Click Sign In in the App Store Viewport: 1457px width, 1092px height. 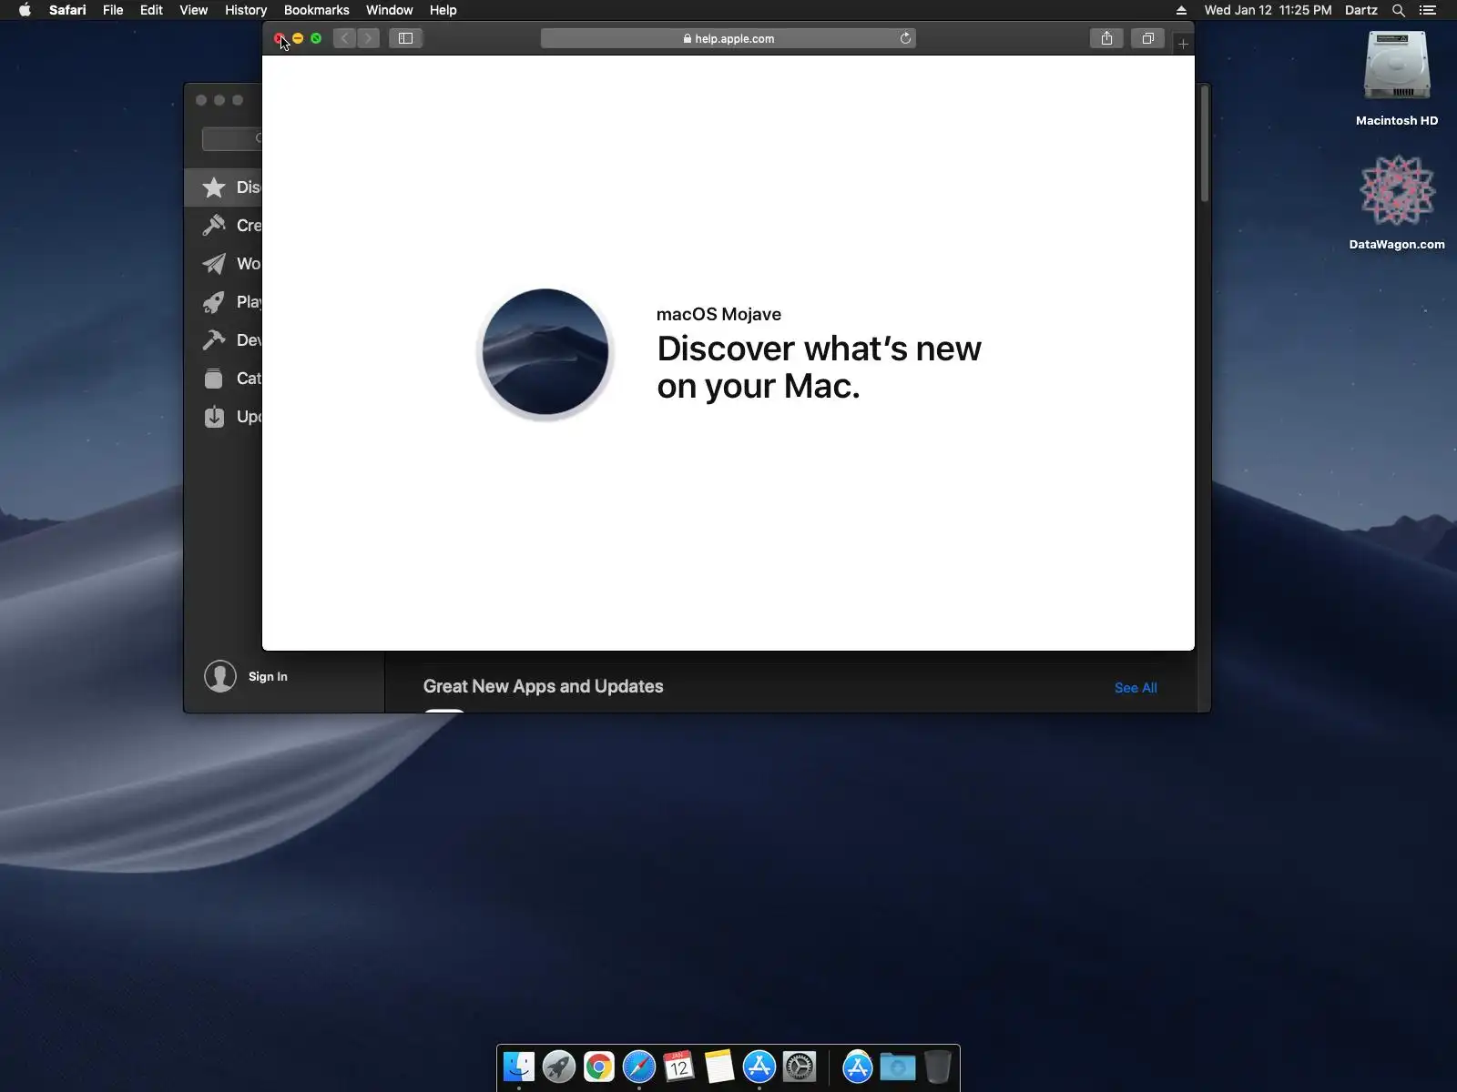(268, 676)
